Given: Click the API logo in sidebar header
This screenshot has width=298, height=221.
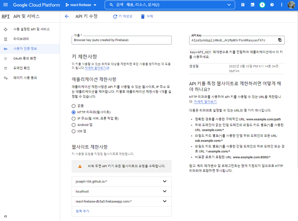Looking at the screenshot, I should click(x=6, y=16).
